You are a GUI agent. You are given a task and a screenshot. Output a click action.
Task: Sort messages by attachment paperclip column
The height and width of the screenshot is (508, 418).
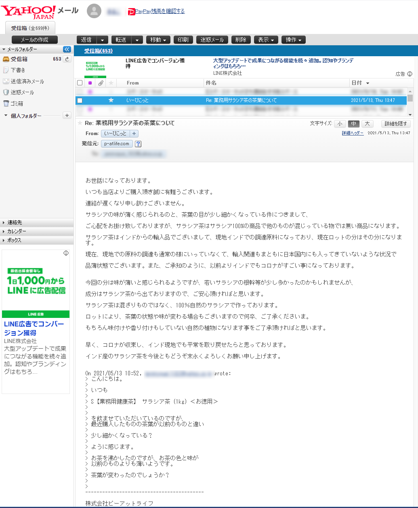click(x=101, y=83)
